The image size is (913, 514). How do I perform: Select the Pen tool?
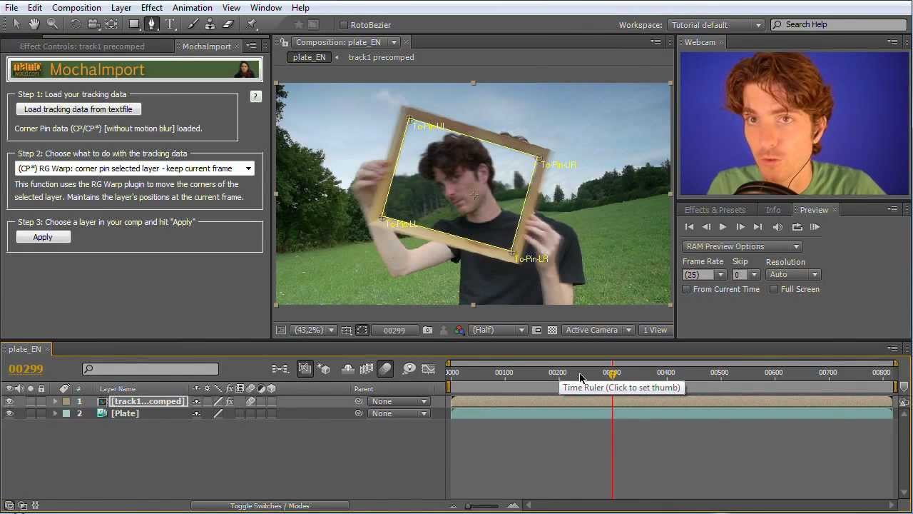[x=151, y=24]
